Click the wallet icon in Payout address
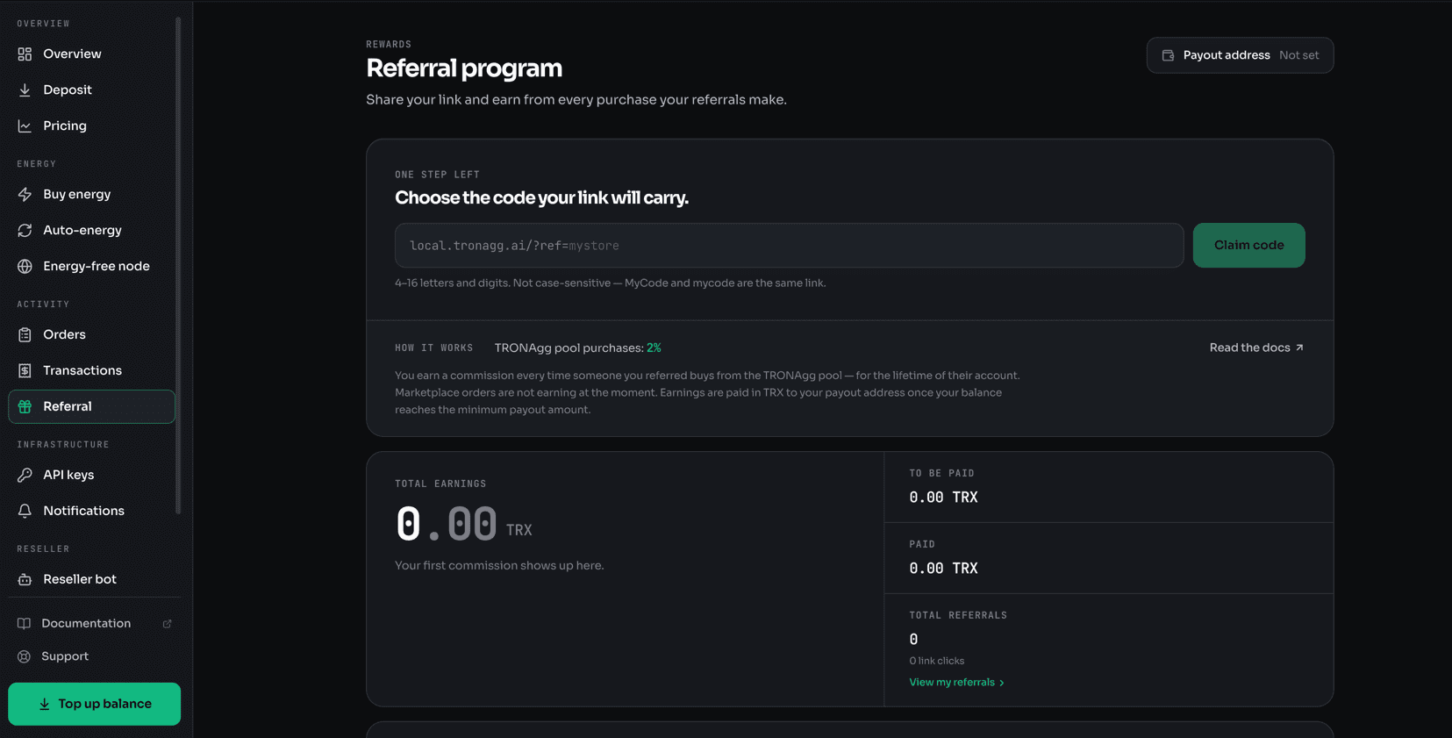This screenshot has width=1452, height=738. [1168, 55]
